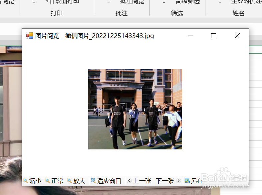Click the 双面打印 printer icon in ribbon
Screen dimensions: 262x195
tap(50, 2)
